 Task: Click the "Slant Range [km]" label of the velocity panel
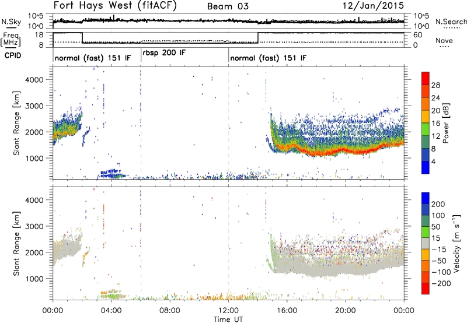(17, 244)
